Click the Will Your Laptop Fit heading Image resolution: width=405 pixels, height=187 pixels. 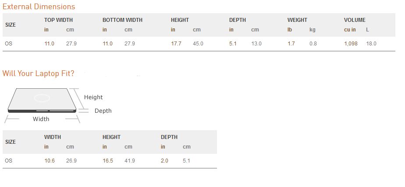pos(38,73)
